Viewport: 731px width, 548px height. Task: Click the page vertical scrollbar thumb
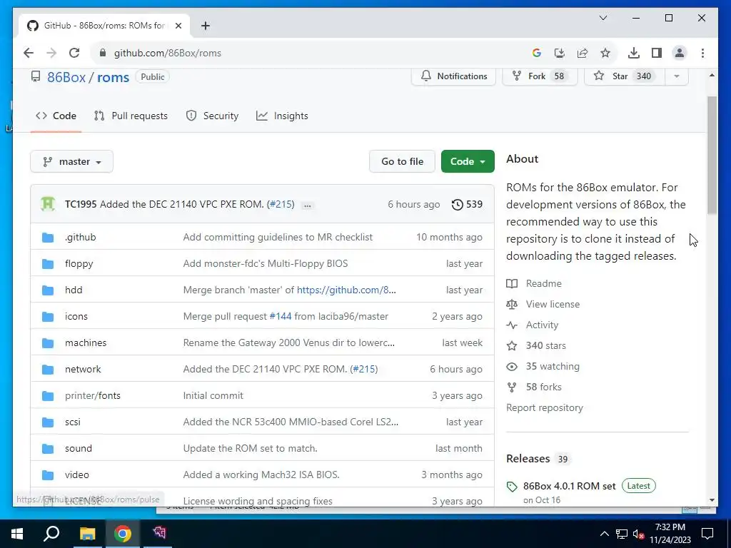712,155
